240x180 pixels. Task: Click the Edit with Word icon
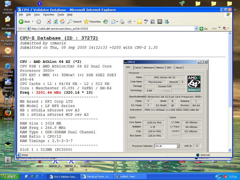pyautogui.click(x=130, y=21)
